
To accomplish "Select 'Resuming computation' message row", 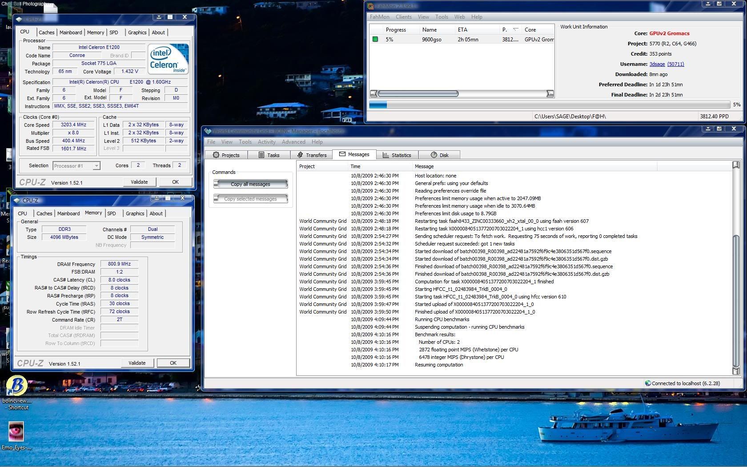I will [439, 365].
